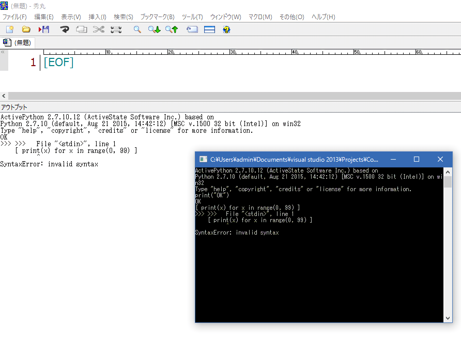Click the Paste icon next to the scissors
Viewport: 461px width, 341px height.
(116, 29)
